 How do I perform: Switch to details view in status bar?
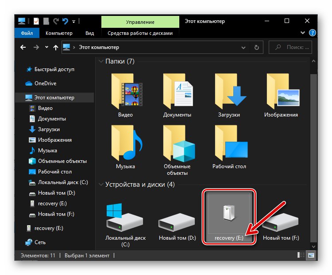(301, 255)
